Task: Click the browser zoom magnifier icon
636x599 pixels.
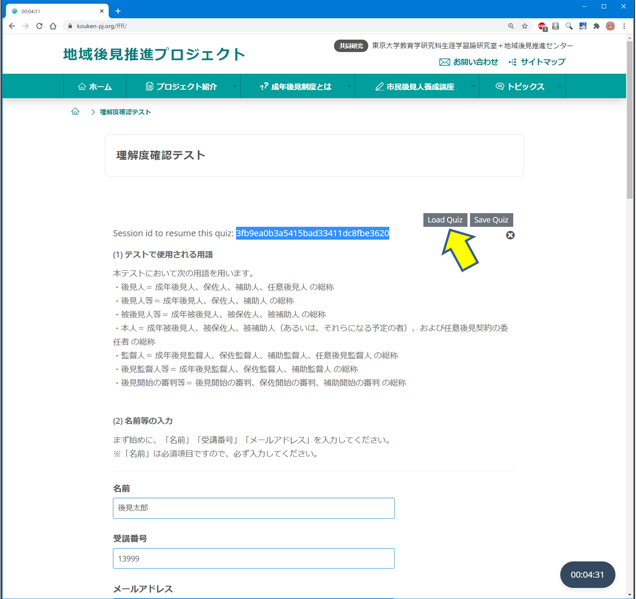Action: click(511, 26)
